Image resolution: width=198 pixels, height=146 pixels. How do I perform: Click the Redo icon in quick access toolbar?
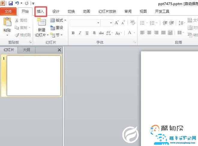click(27, 3)
